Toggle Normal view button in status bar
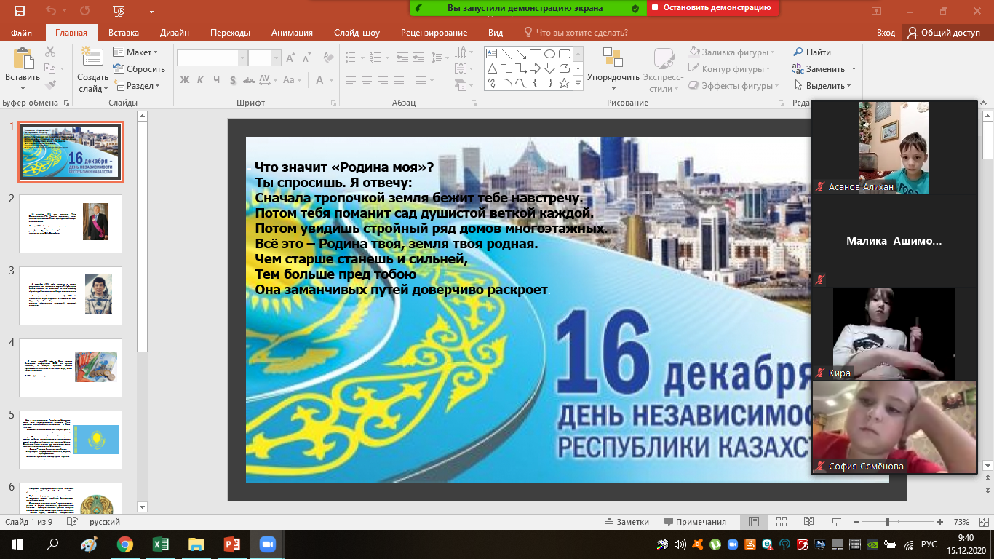Screen dimensions: 994x559 [x=754, y=522]
